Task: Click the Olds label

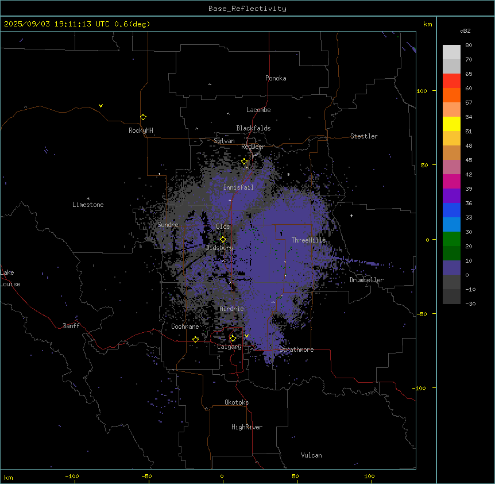Action: pyautogui.click(x=223, y=226)
